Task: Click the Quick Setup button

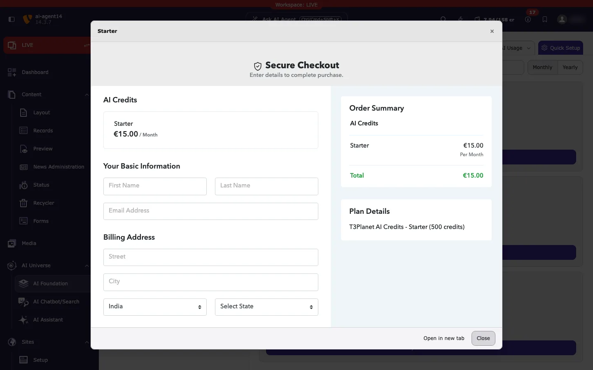Action: [x=560, y=48]
